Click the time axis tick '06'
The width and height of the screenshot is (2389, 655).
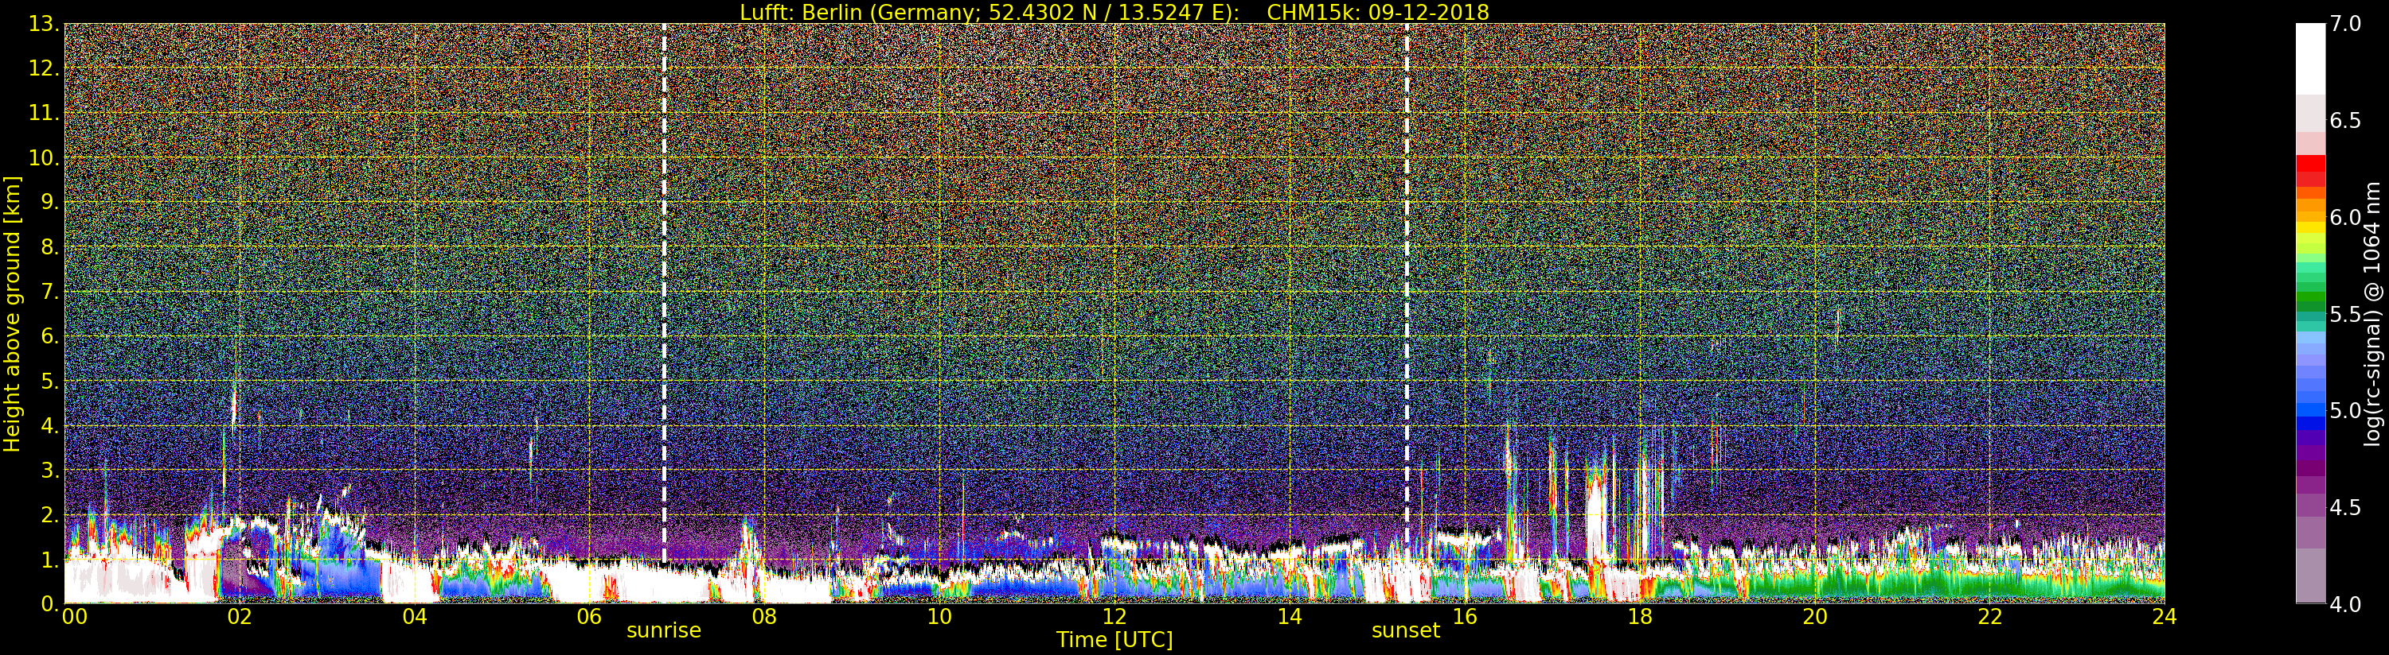(x=589, y=617)
